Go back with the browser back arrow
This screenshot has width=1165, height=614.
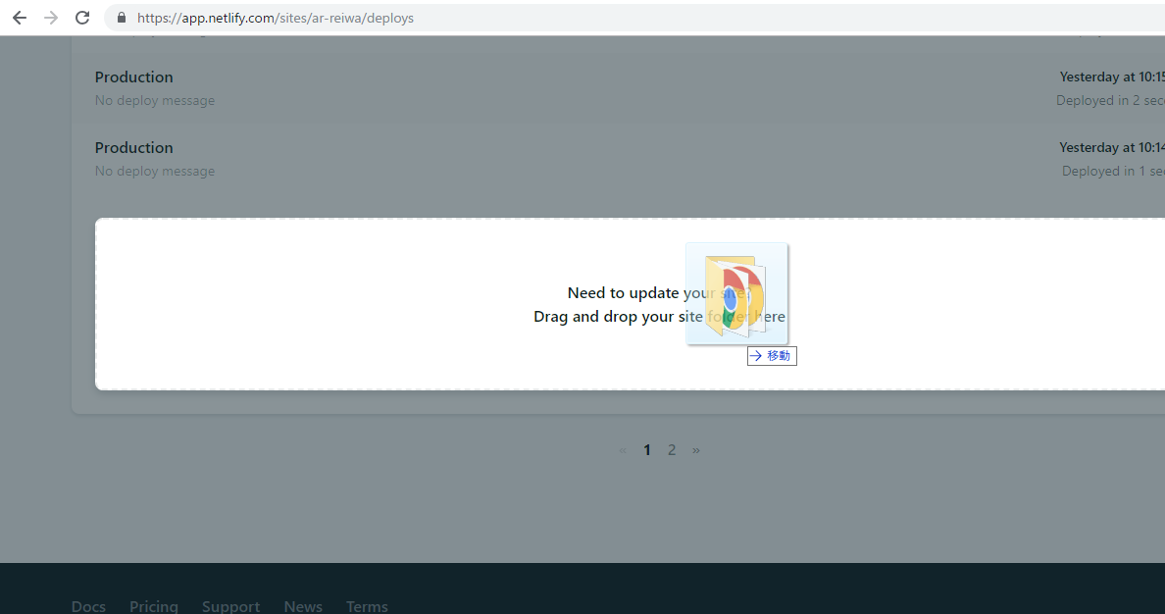[20, 18]
